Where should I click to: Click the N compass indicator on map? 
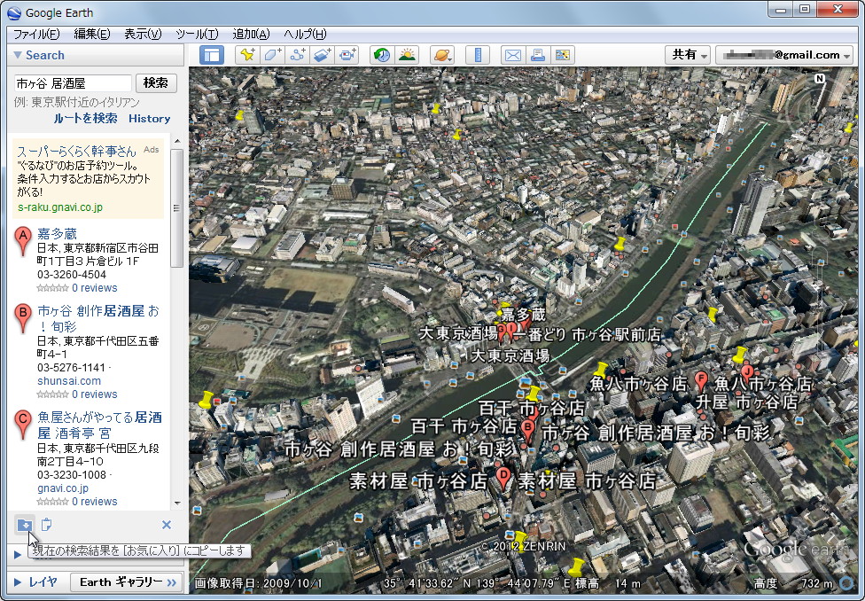820,78
